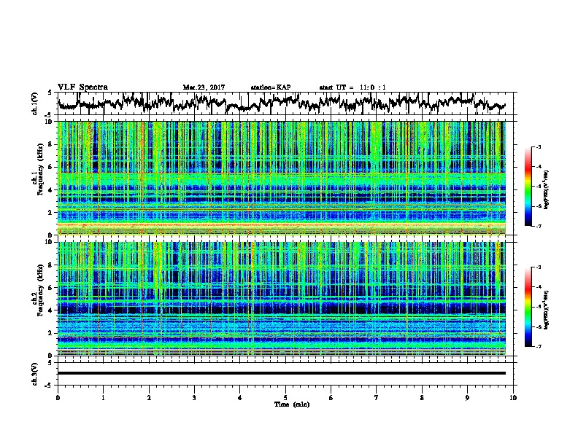578x446 pixels.
Task: Click the "VLF Spectra" plot title
Action: 82,87
